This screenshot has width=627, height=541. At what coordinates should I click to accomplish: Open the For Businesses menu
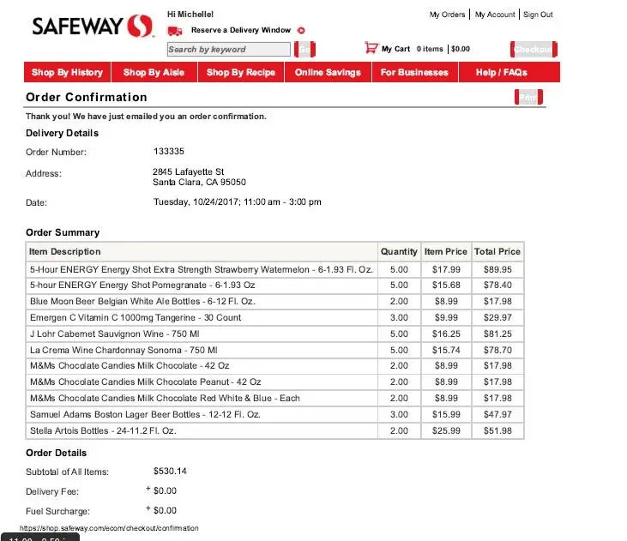tap(414, 72)
